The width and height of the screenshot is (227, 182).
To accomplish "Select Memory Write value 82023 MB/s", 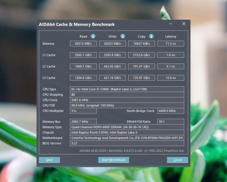I will tap(112, 44).
